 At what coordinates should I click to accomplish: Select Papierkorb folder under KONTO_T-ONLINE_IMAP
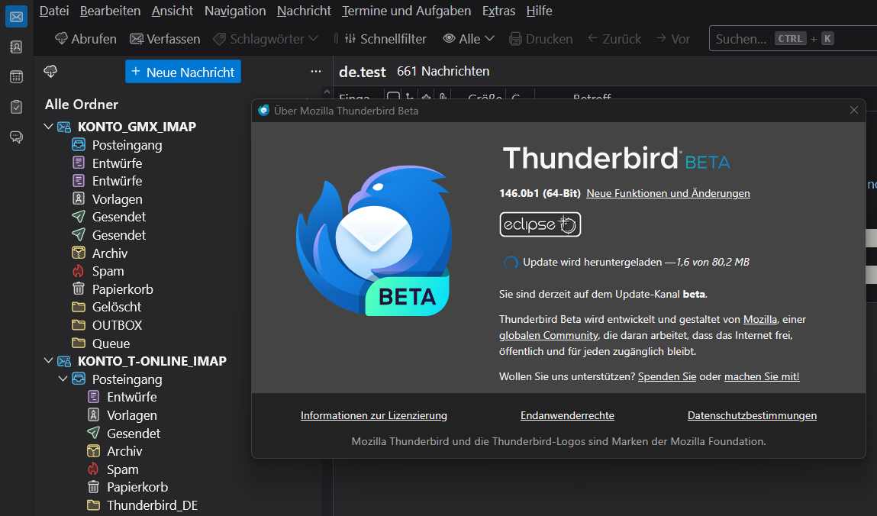(137, 487)
